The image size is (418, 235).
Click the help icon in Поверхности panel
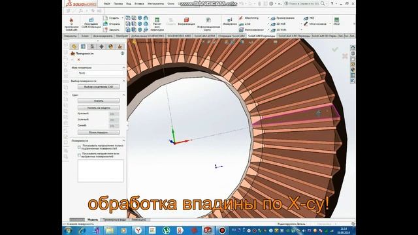(122, 54)
